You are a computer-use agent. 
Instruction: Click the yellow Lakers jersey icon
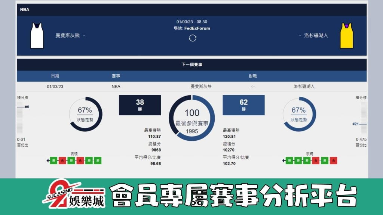click(346, 36)
